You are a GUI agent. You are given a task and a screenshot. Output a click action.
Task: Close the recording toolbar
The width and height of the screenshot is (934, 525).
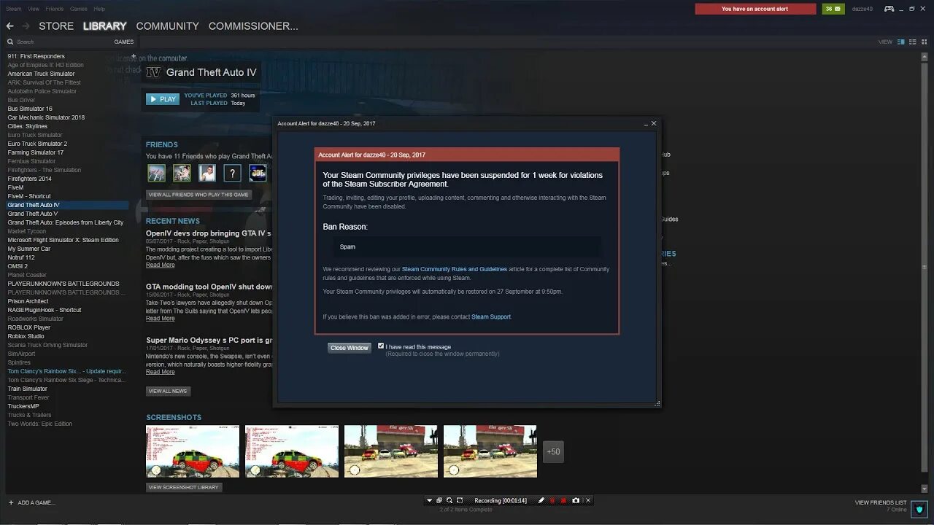588,500
